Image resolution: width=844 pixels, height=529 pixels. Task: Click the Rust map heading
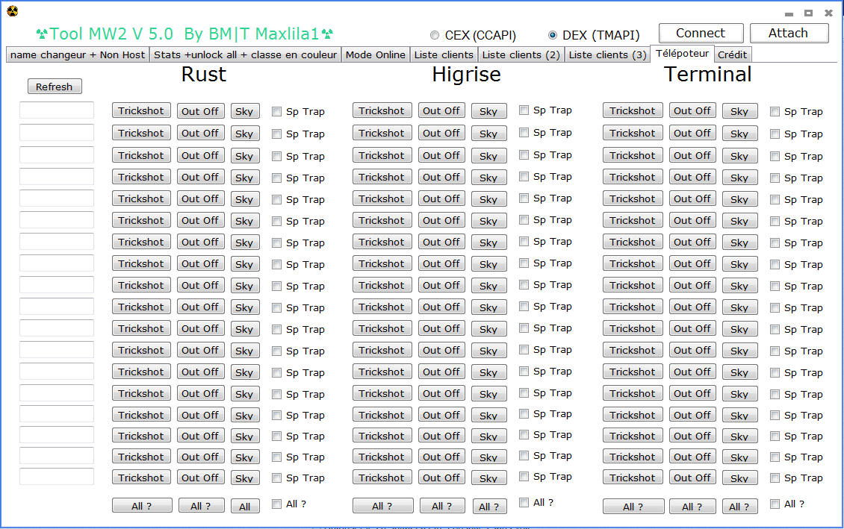(203, 74)
